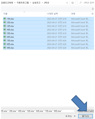Refresh the folder view with the reload icon

73,3
